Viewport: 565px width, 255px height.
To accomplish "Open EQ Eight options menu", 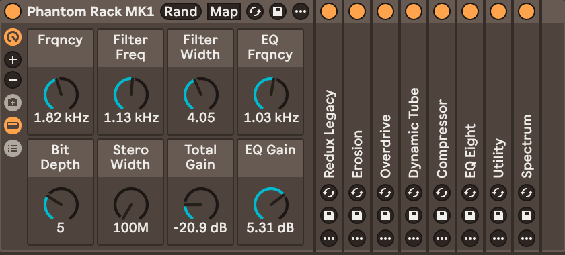I will (x=470, y=238).
